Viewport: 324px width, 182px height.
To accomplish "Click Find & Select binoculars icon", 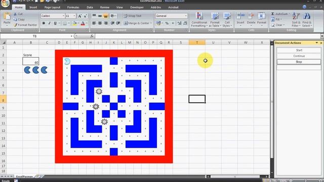I will click(x=307, y=16).
